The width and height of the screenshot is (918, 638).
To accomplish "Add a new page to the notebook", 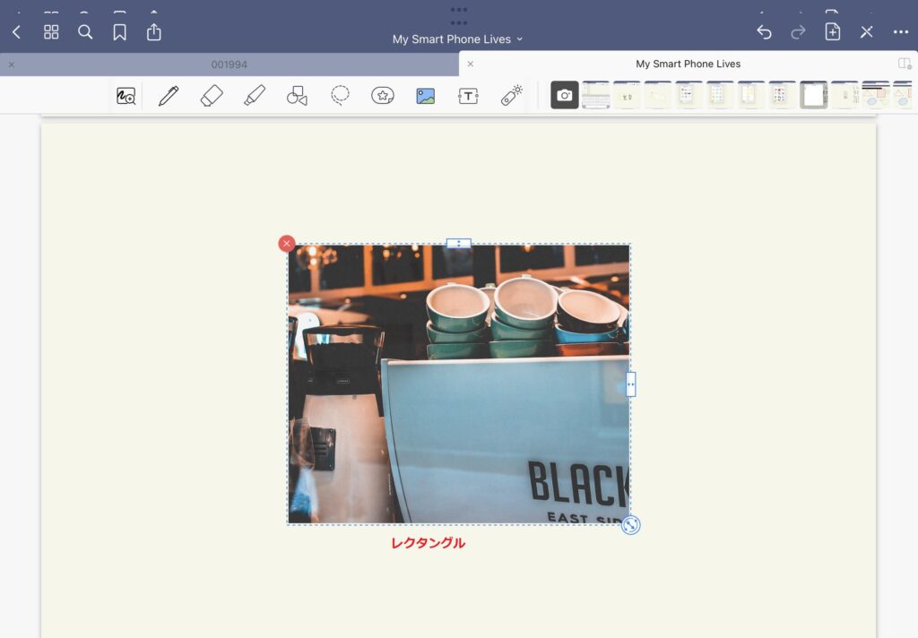I will click(x=833, y=31).
